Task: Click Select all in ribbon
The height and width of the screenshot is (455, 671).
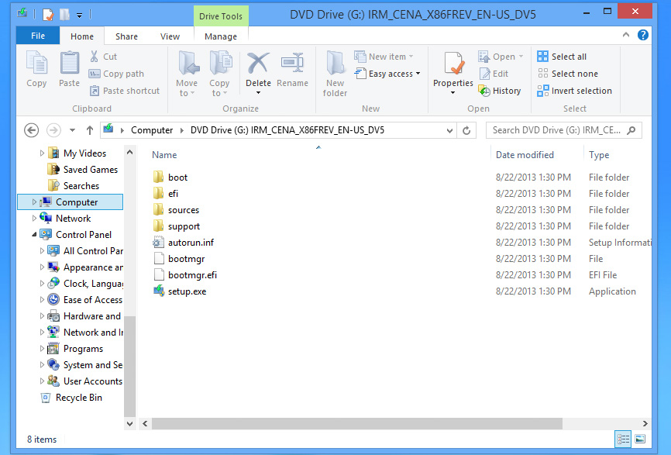Action: coord(562,57)
